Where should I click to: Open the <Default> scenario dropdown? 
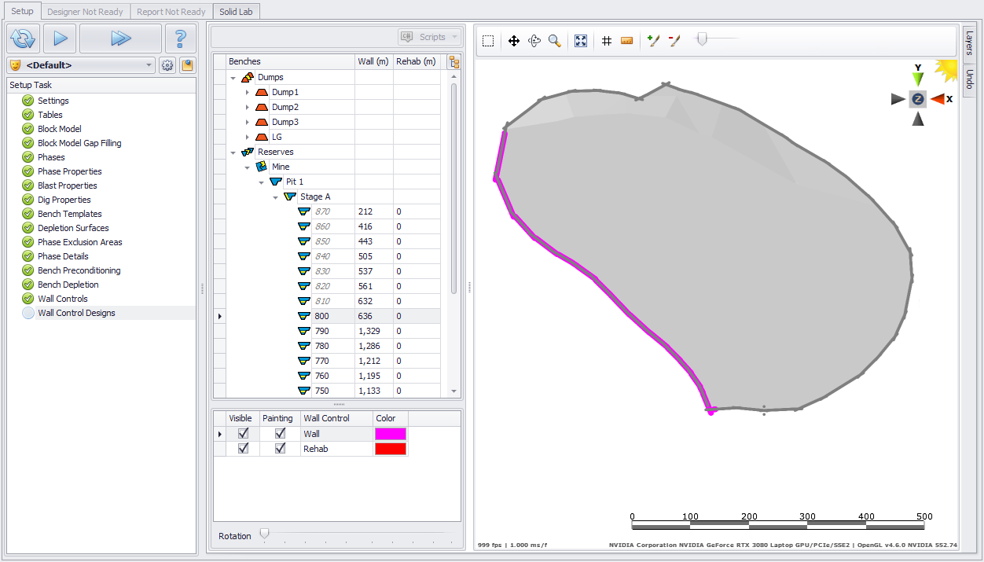pyautogui.click(x=149, y=65)
